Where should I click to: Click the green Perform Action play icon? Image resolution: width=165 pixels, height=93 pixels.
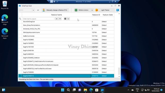pos(76,10)
